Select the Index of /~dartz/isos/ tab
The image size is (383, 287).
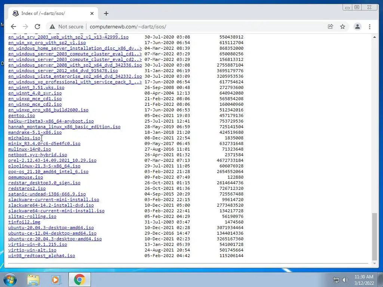[x=53, y=13]
